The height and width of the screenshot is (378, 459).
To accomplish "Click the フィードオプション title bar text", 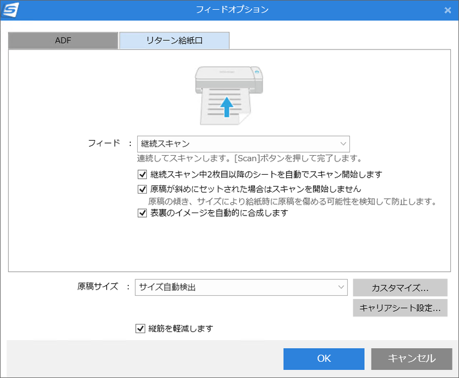I will 229,10.
